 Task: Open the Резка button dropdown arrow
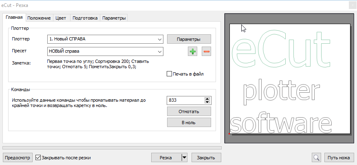pos(184,158)
